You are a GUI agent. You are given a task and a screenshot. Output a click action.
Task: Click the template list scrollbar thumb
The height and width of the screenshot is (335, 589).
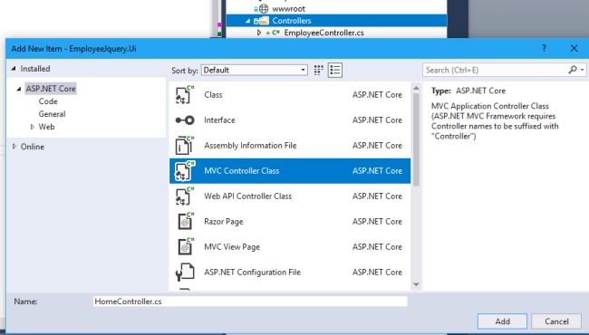[416, 139]
